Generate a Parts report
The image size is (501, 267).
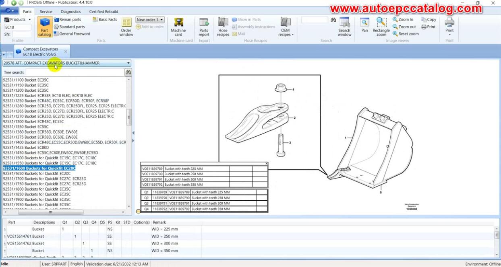tap(204, 27)
